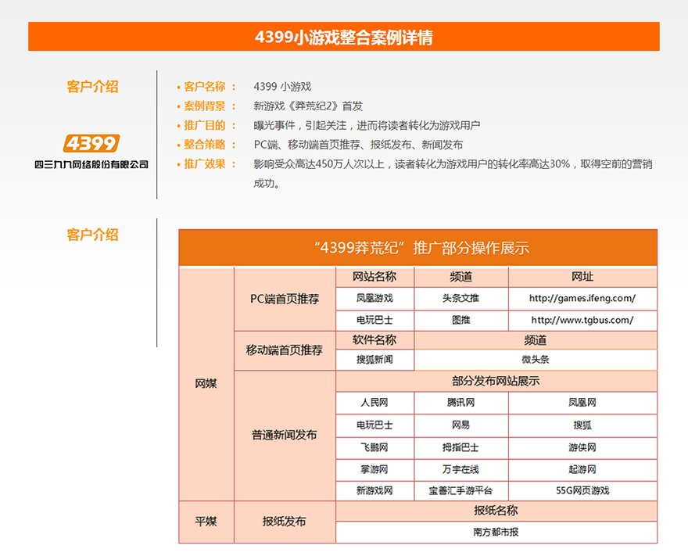Click the 推广目的 bullet marker
The image size is (688, 556).
click(x=177, y=123)
